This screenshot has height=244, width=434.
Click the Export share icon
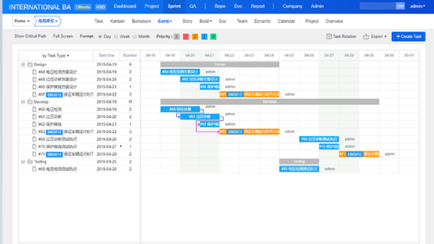[366, 37]
